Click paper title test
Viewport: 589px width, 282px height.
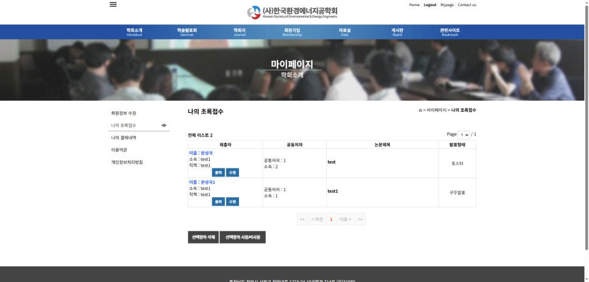[331, 162]
